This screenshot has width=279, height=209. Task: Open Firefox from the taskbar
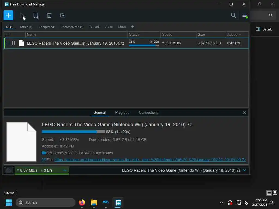[82, 202]
